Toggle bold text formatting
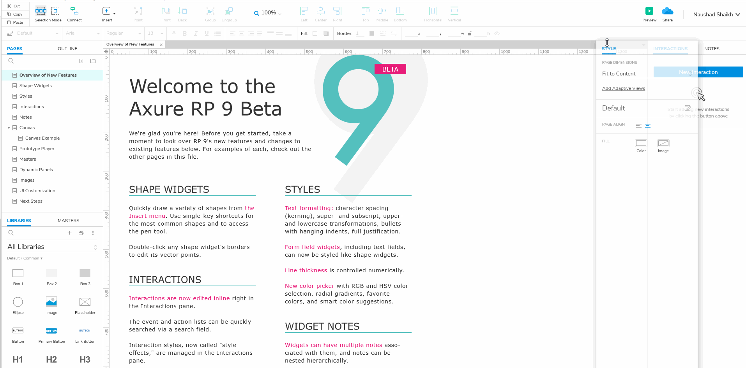The width and height of the screenshot is (746, 368). 184,33
